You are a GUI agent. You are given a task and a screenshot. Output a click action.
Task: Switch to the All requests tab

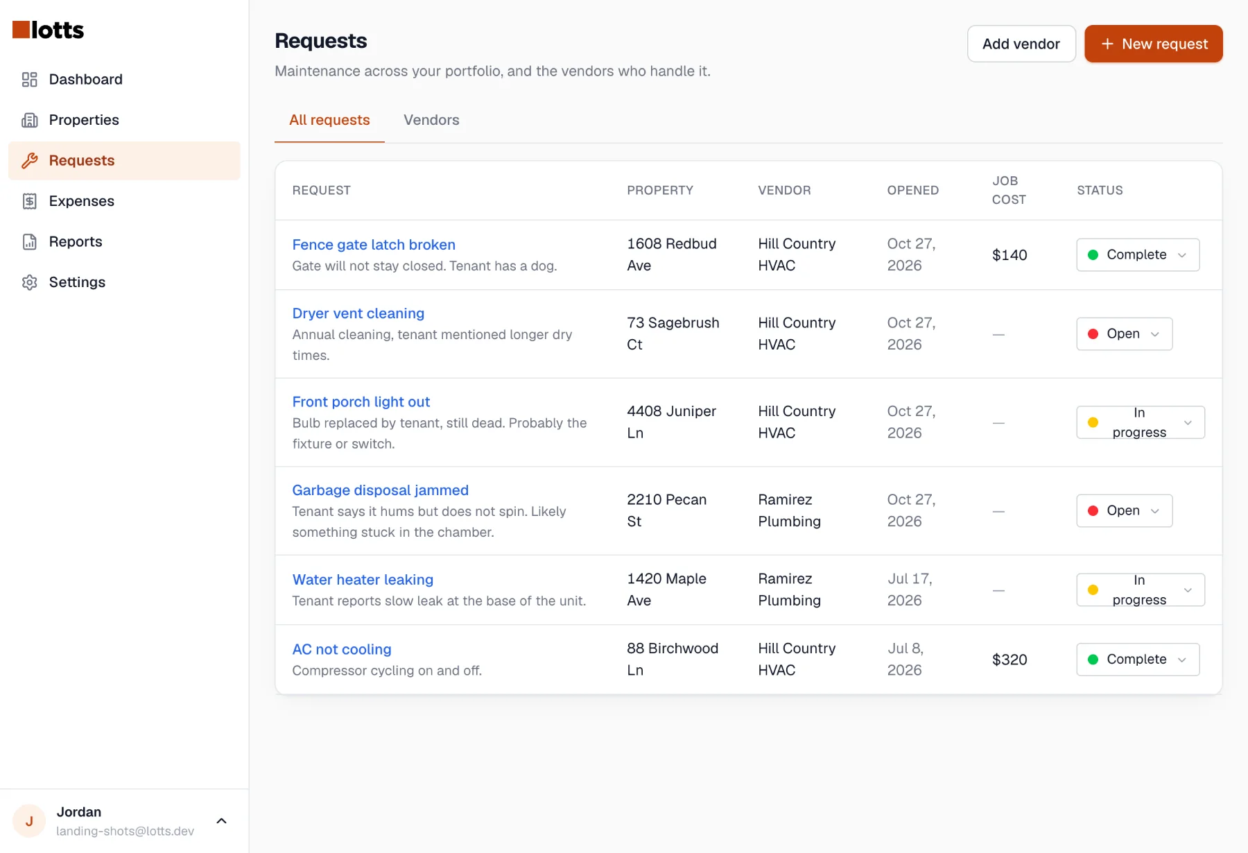coord(329,120)
